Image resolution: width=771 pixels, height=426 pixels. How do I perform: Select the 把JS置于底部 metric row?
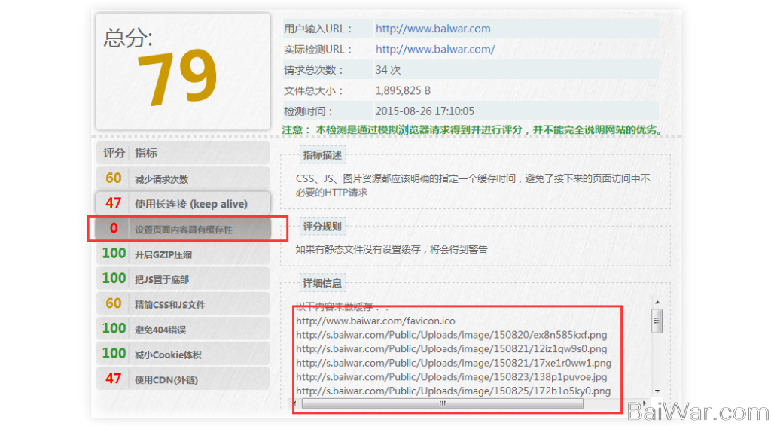[x=183, y=278]
